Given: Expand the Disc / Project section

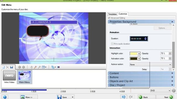Looking at the screenshot, I should [x=141, y=85].
